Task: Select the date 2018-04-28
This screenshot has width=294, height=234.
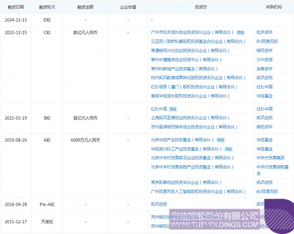Action: pyautogui.click(x=16, y=205)
